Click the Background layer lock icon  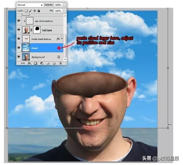tap(59, 57)
